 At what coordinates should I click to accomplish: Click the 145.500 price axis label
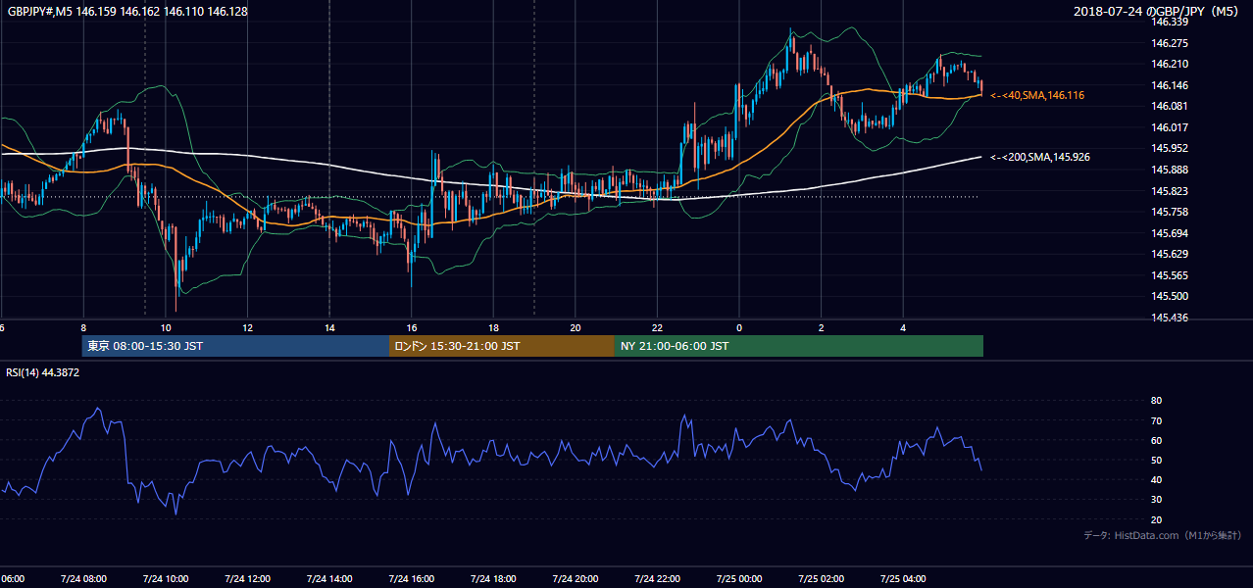pos(1169,297)
